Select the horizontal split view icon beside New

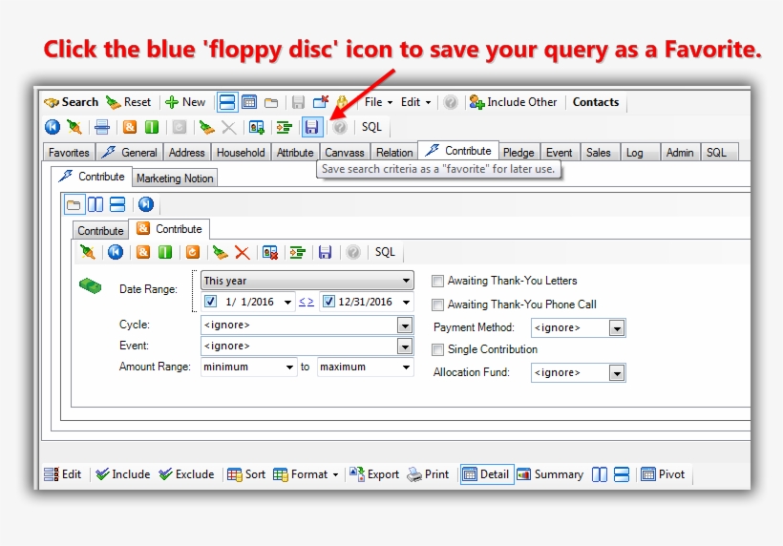tap(227, 102)
